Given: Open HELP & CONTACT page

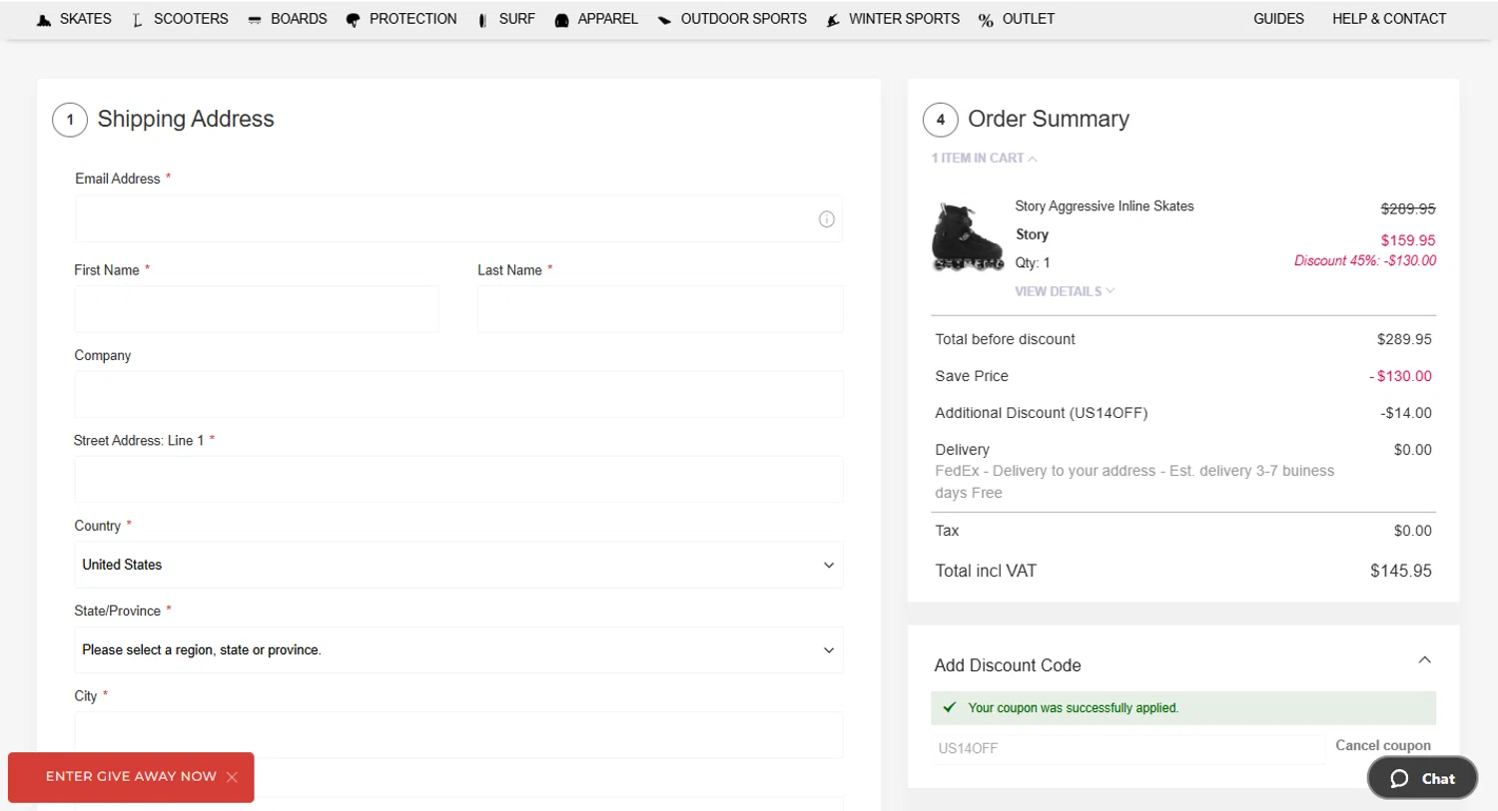Looking at the screenshot, I should 1389,19.
